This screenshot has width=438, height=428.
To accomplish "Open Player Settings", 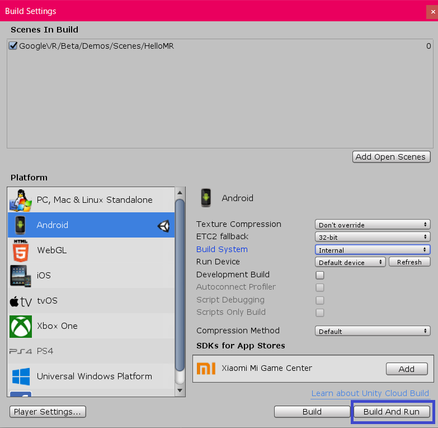I will pos(48,412).
